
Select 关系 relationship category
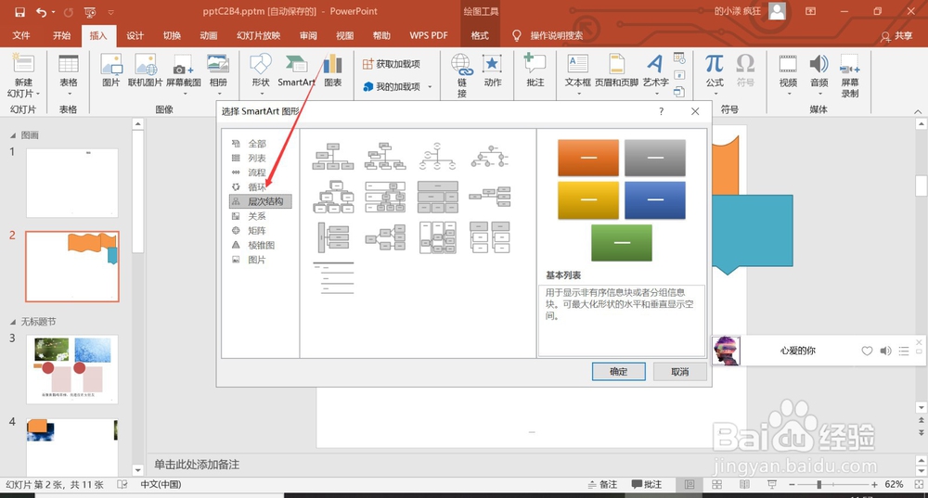256,216
